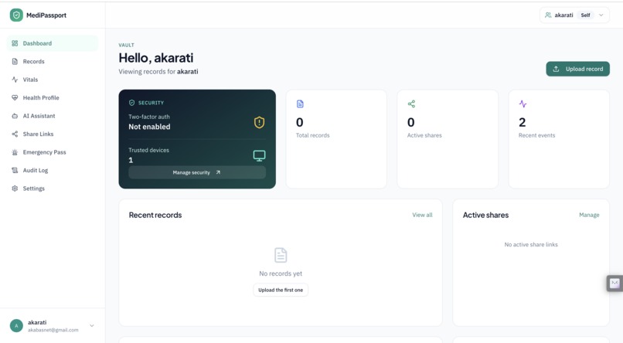Click the Hello, akarati heading
623x343 pixels.
156,58
